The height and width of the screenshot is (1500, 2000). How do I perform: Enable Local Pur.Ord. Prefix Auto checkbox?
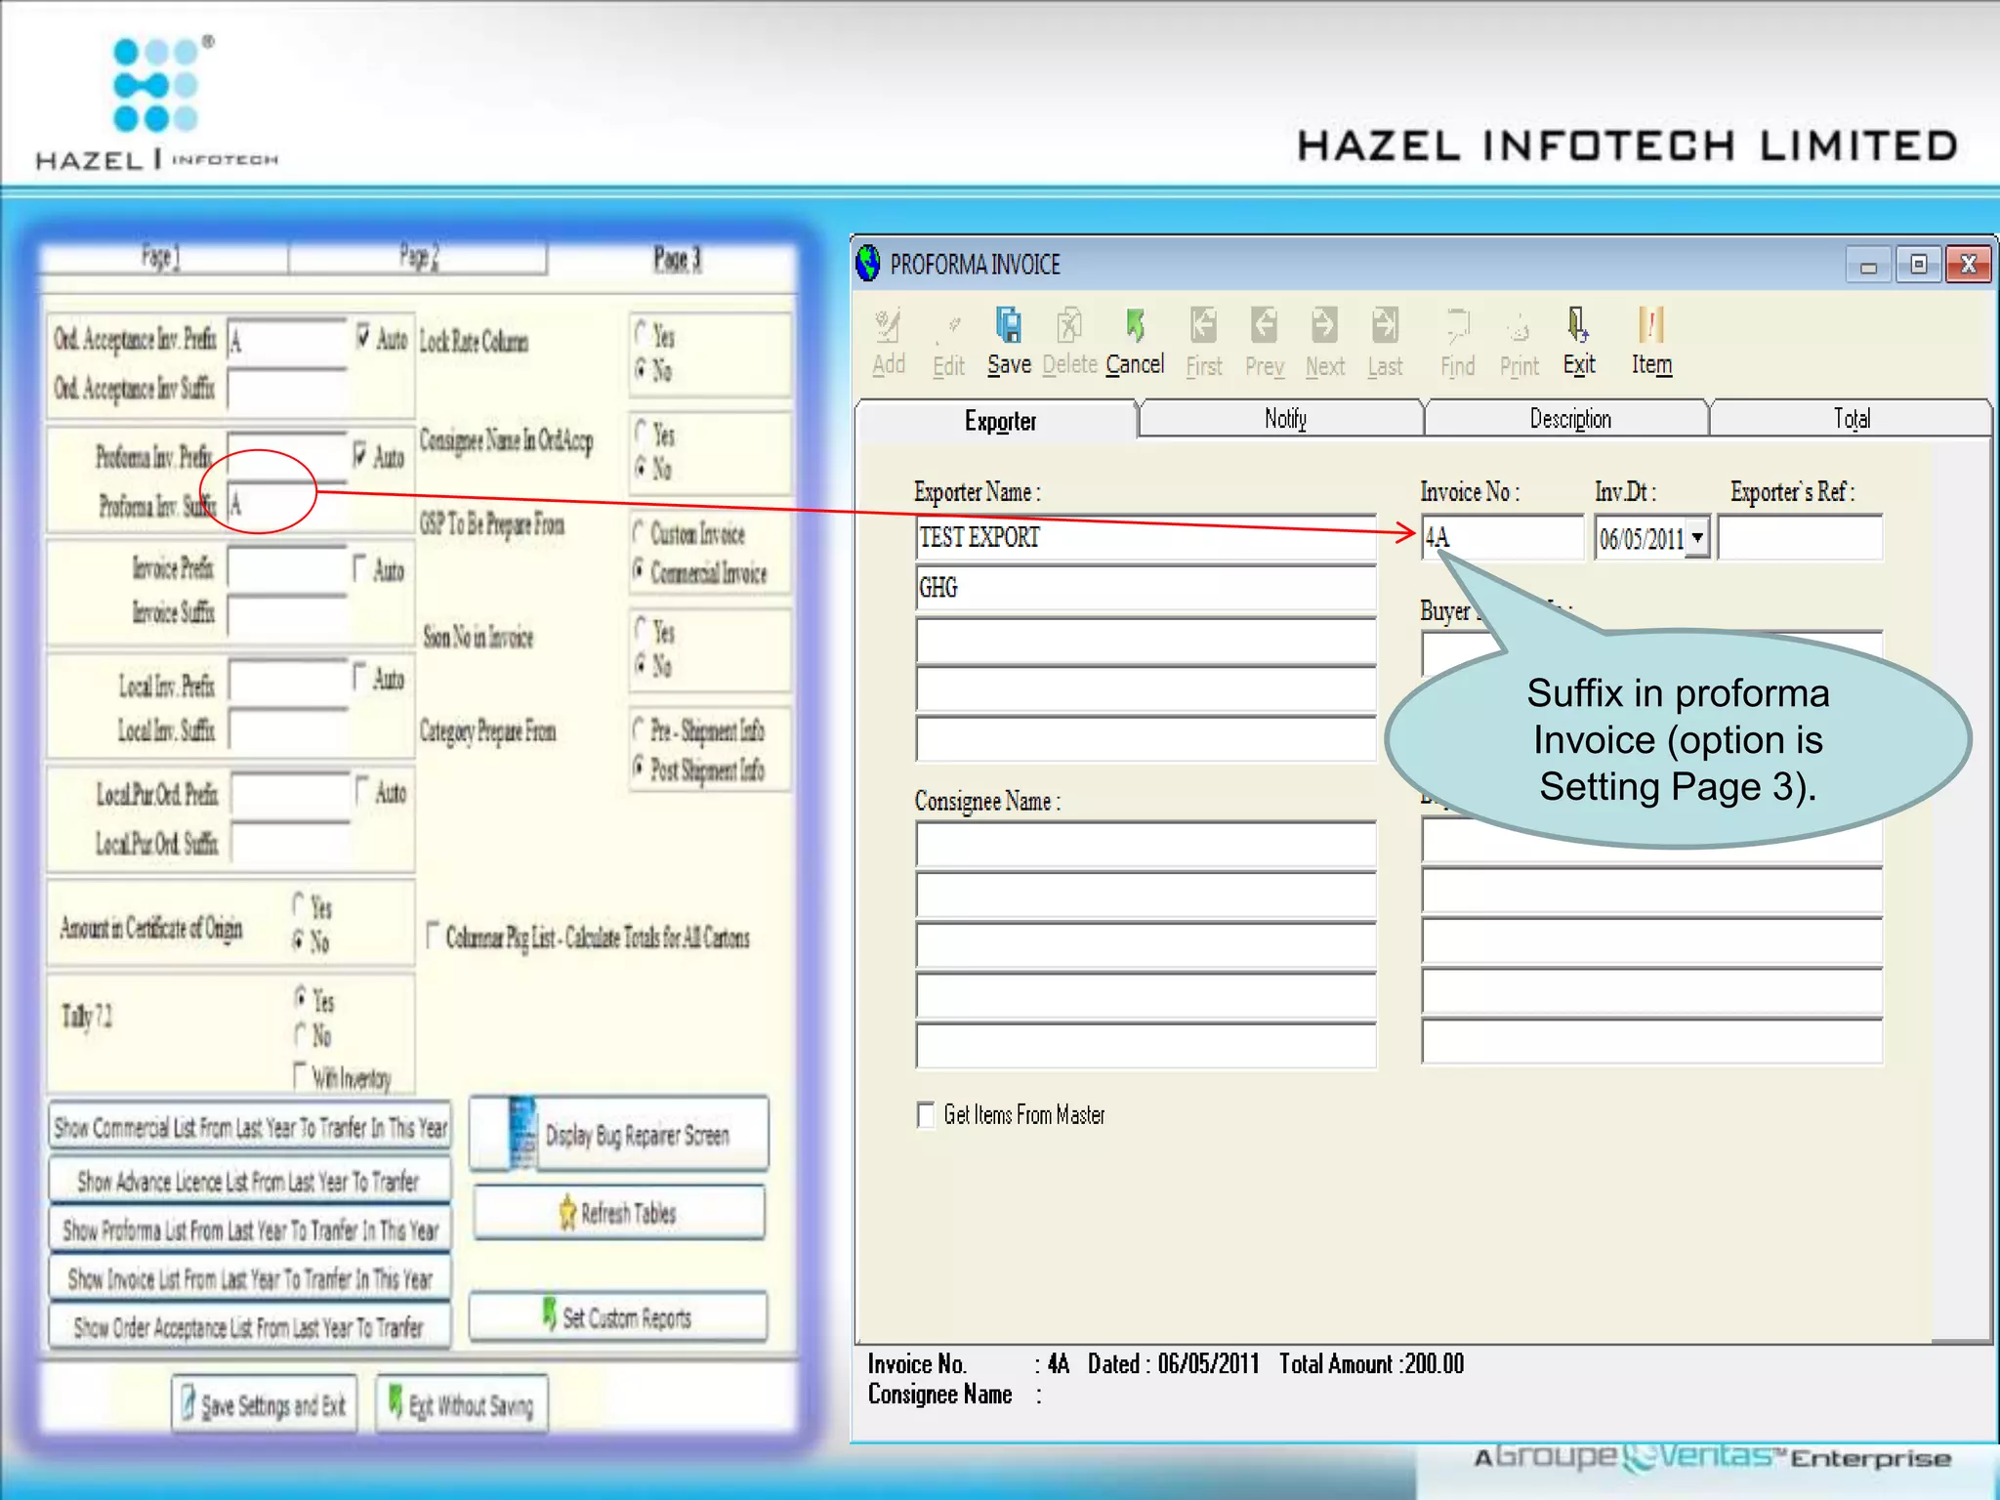pyautogui.click(x=362, y=790)
